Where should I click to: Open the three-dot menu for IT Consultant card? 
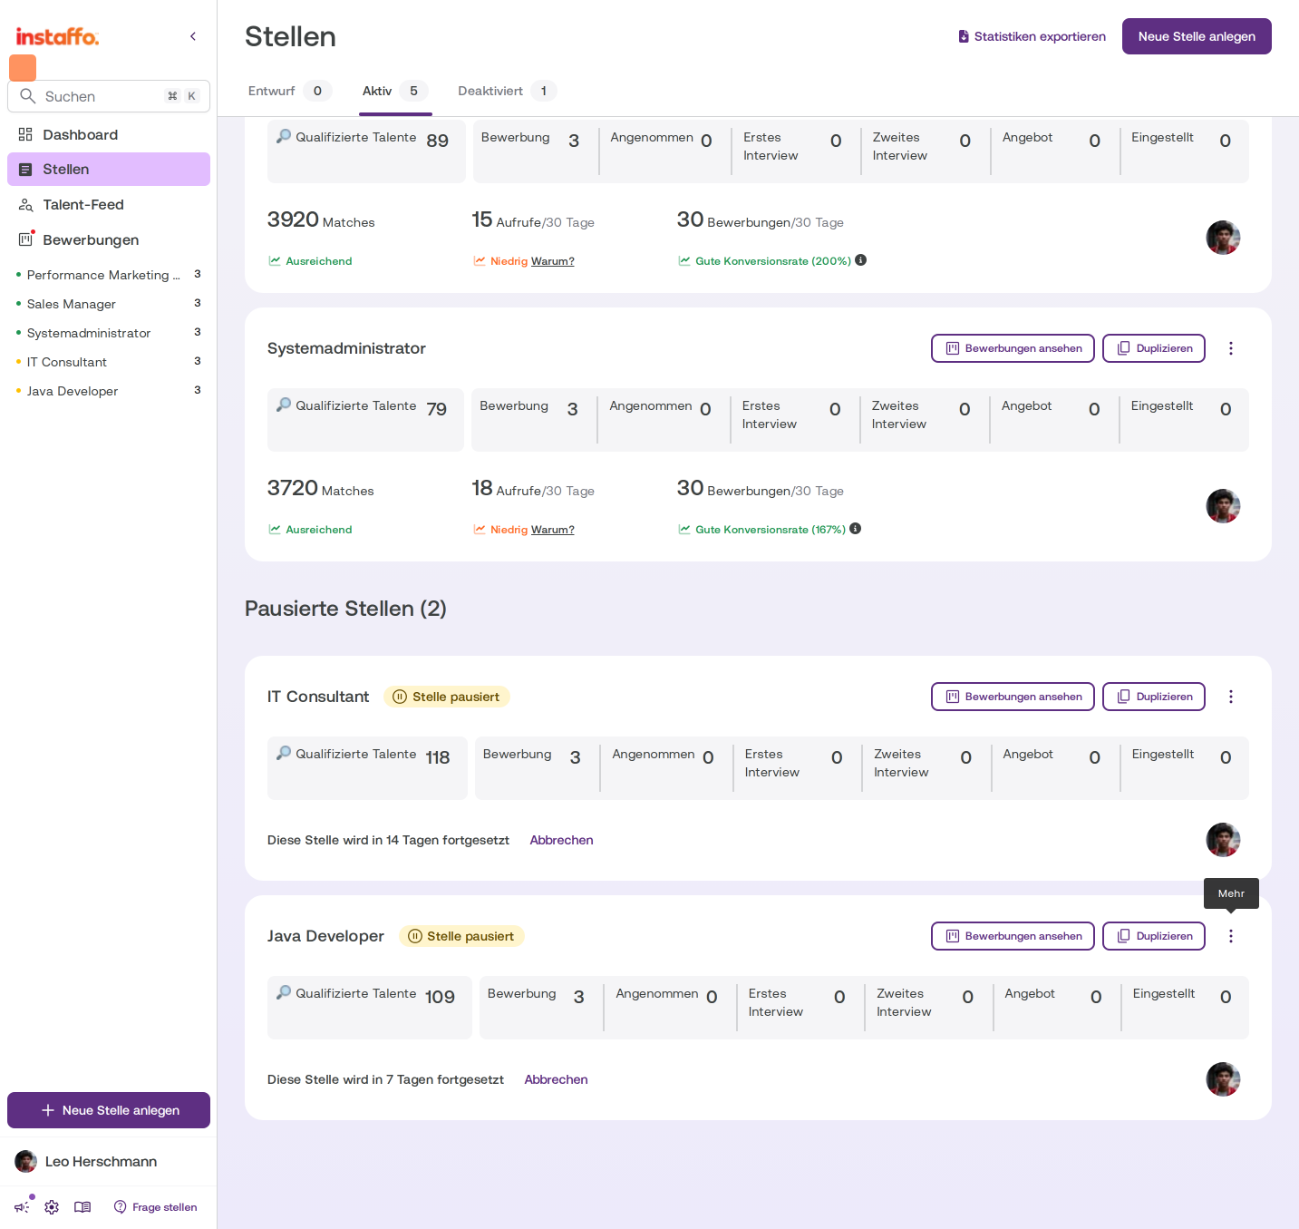click(1231, 697)
